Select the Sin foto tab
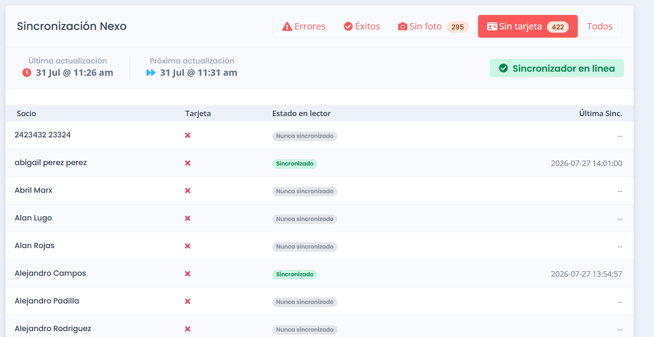Viewport: 654px width, 337px height. pos(433,26)
